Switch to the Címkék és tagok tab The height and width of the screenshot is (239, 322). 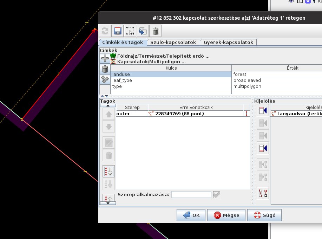(123, 42)
